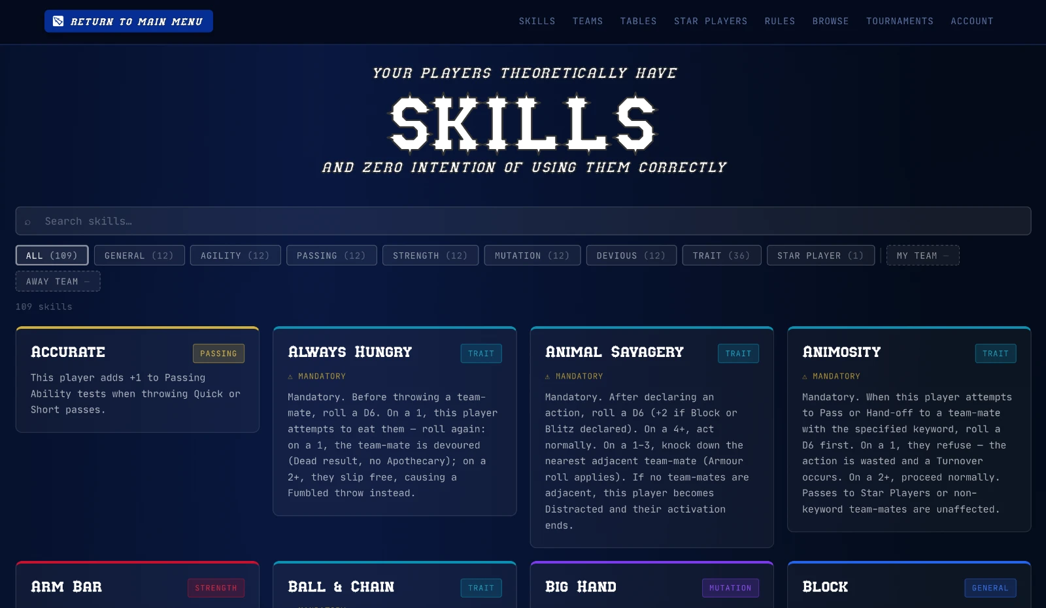Open the Rules nav link
Image resolution: width=1046 pixels, height=608 pixels.
[x=780, y=21]
